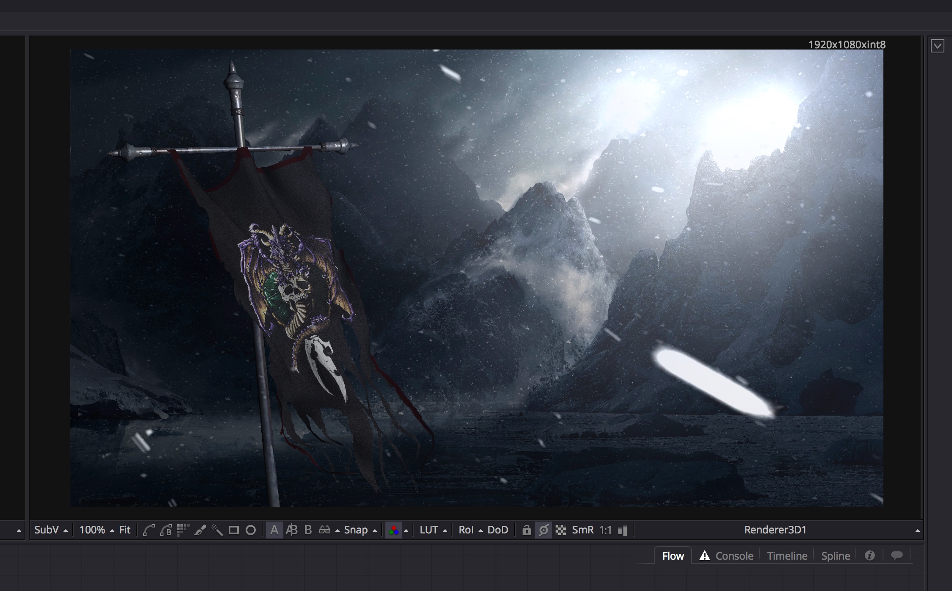Toggle RoI region of interest
This screenshot has height=591, width=952.
pyautogui.click(x=466, y=530)
